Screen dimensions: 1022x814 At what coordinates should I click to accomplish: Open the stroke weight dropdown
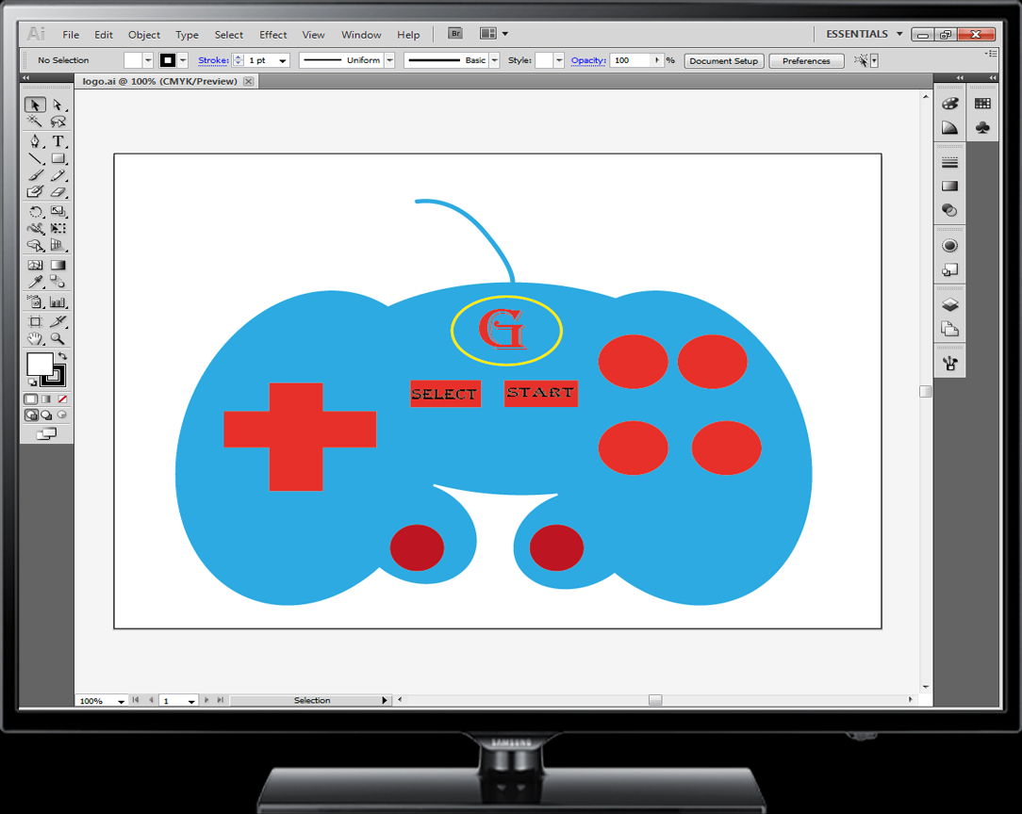coord(283,61)
